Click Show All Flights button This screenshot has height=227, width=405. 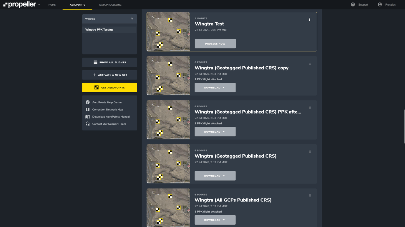tap(109, 62)
